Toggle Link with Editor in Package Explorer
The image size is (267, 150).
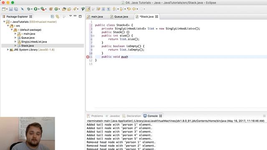pyautogui.click(x=58, y=17)
